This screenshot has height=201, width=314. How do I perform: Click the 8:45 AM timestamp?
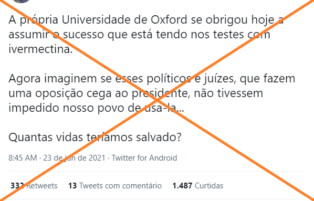[x=23, y=158]
